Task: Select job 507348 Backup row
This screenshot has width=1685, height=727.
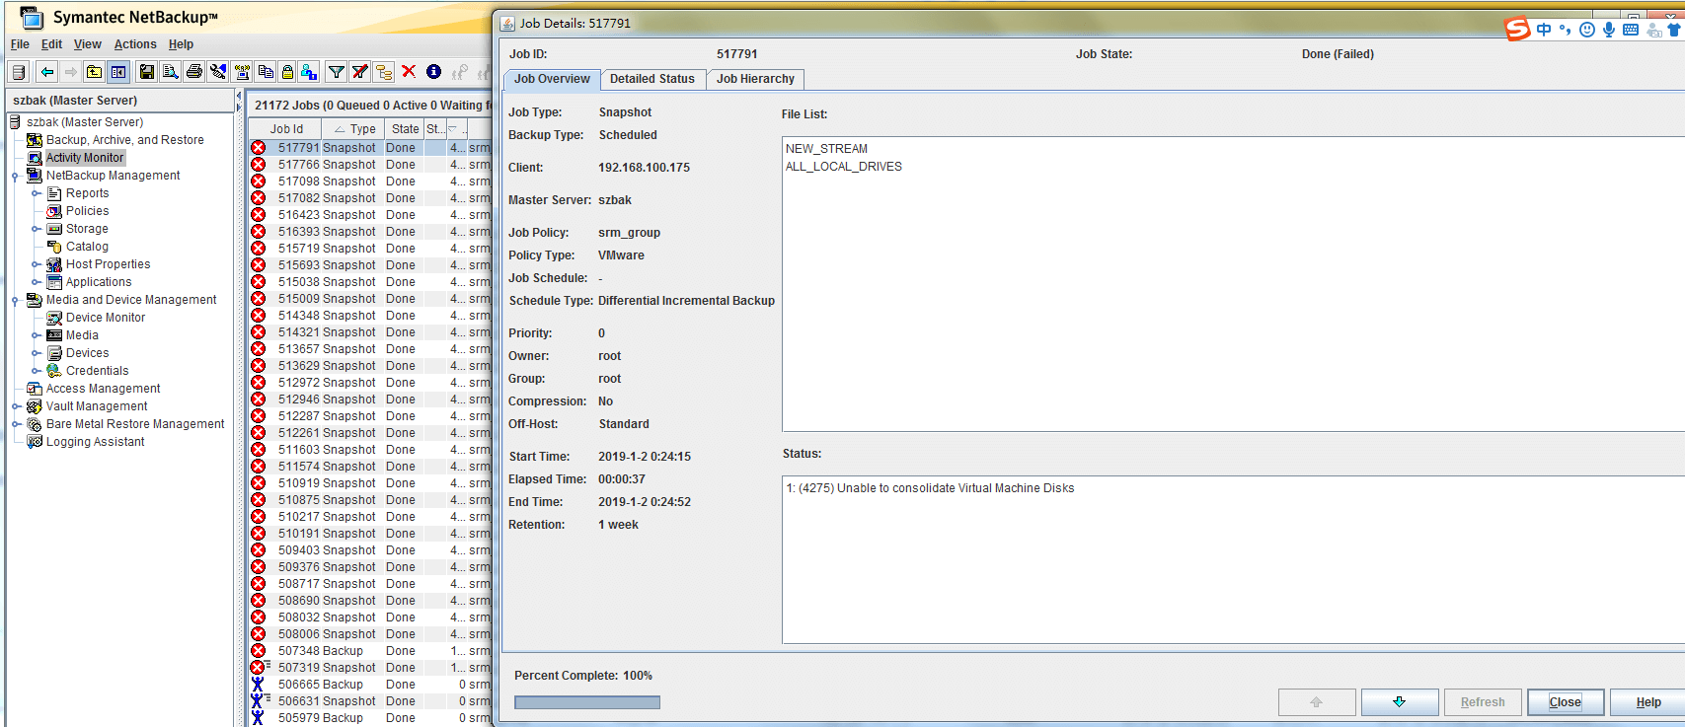Action: click(370, 651)
